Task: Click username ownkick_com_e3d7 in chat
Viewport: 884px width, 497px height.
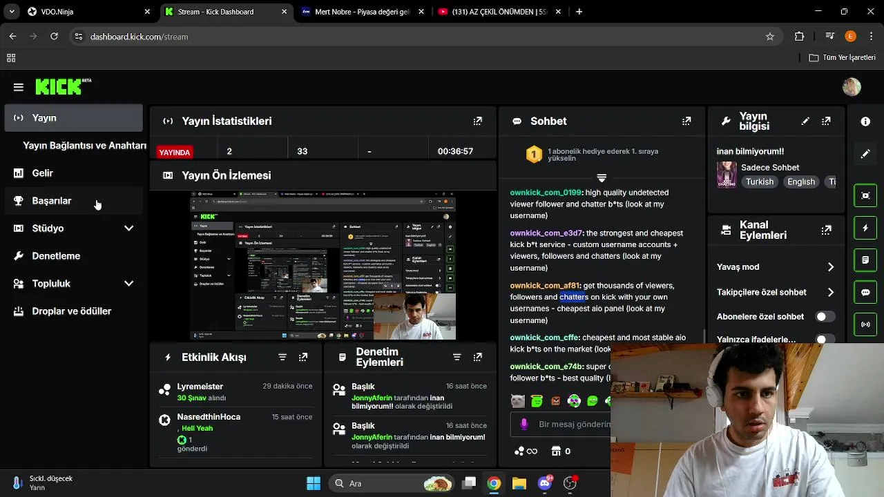Action: point(546,233)
